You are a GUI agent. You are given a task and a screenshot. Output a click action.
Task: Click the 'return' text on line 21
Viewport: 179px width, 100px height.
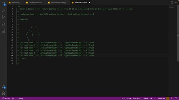click(23, 58)
